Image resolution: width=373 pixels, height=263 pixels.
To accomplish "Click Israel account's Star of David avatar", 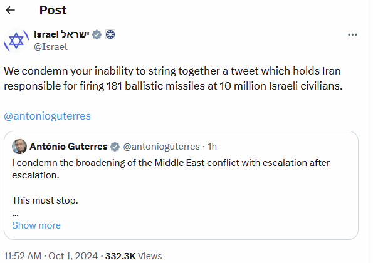I will coord(16,40).
